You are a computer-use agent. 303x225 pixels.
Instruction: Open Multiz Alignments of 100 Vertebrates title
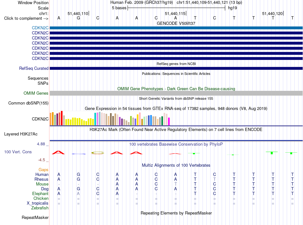176,165
